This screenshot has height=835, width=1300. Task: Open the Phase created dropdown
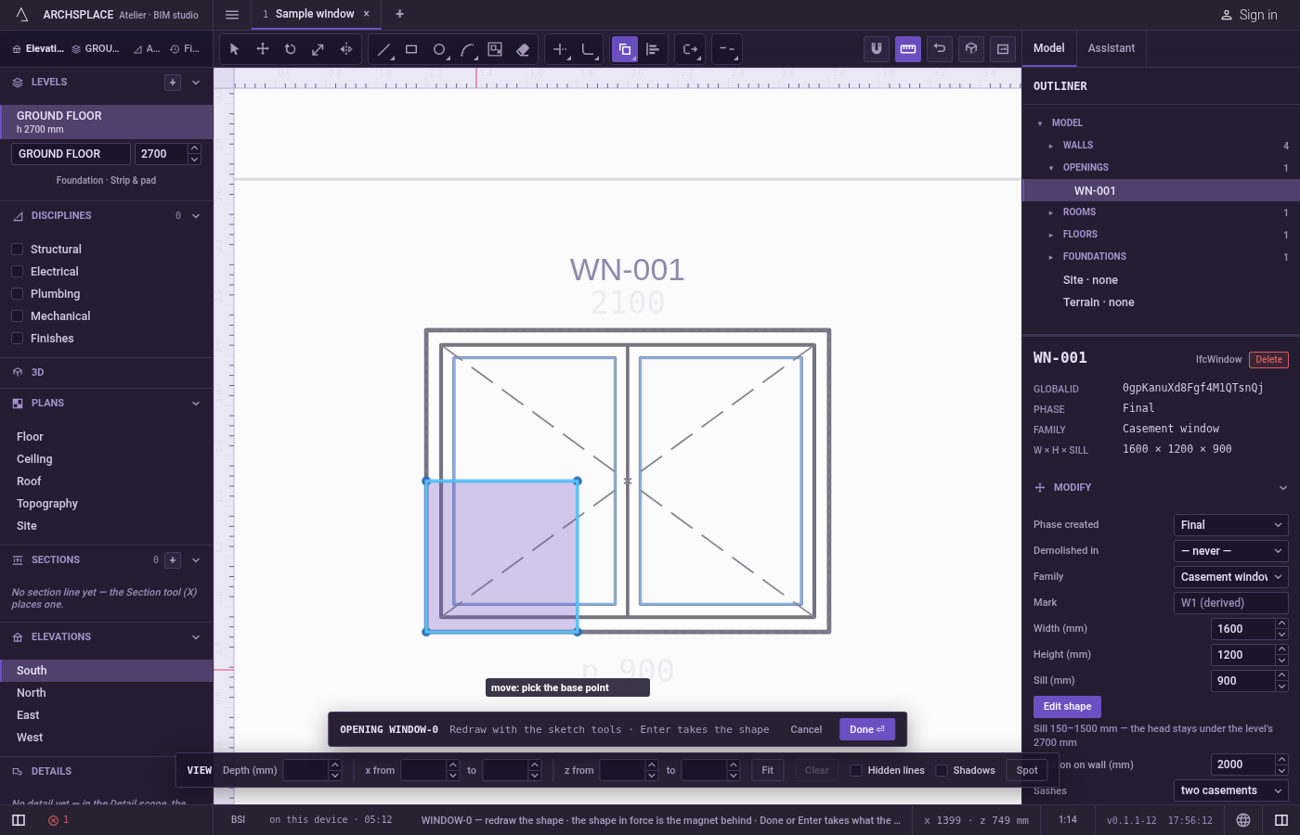tap(1230, 525)
